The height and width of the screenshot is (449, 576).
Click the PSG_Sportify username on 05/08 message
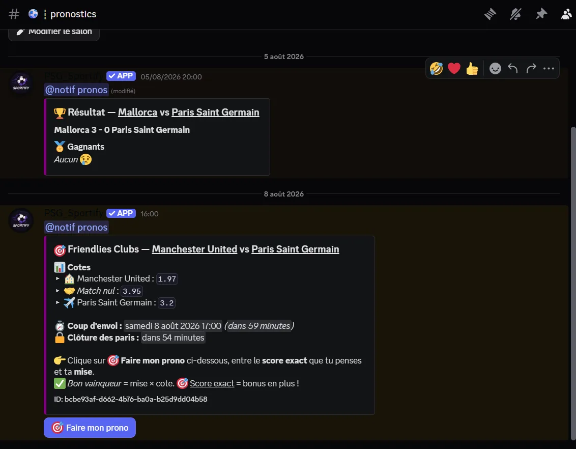tap(73, 76)
